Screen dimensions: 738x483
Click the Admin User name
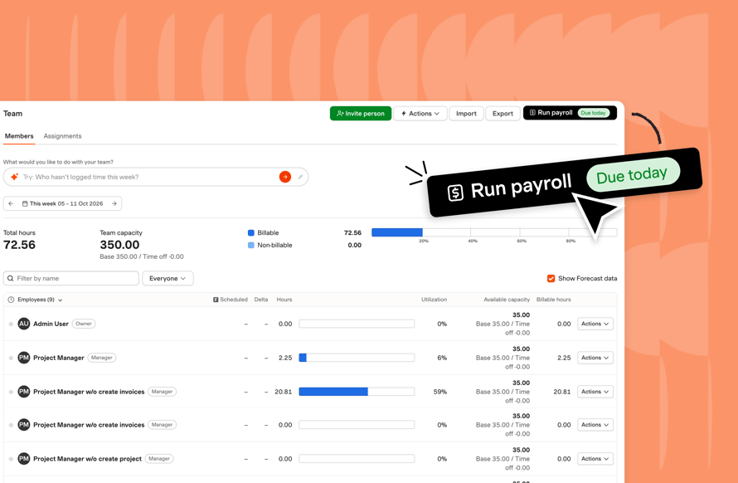(51, 324)
